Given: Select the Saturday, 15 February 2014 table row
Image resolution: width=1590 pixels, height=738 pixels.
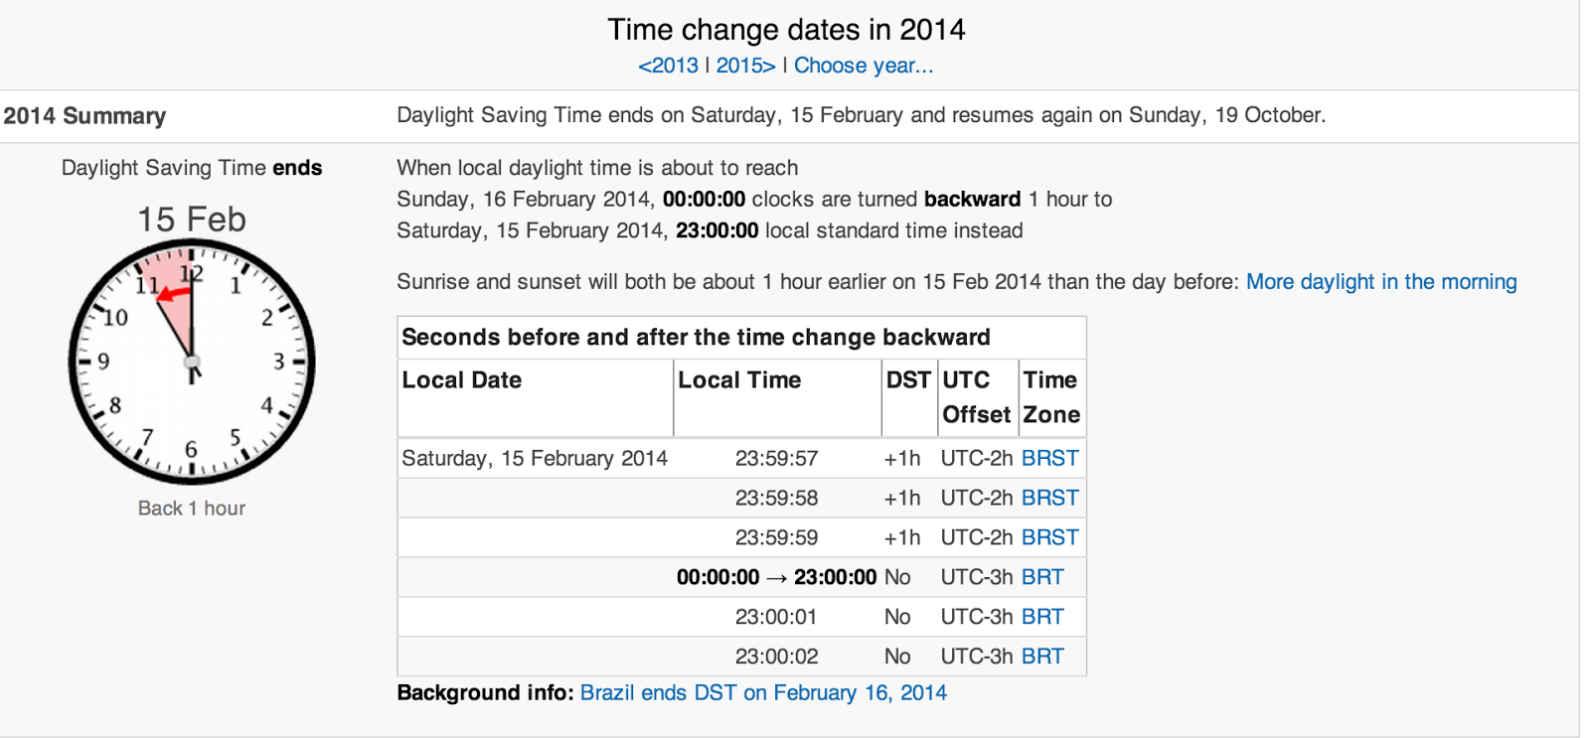Looking at the screenshot, I should [x=534, y=458].
